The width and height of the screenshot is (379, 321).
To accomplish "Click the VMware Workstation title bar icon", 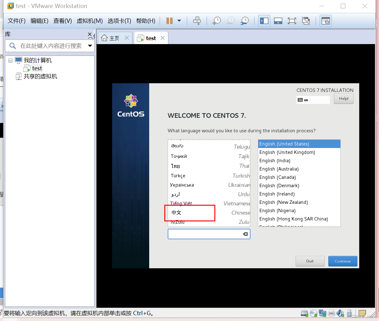I will pos(11,6).
